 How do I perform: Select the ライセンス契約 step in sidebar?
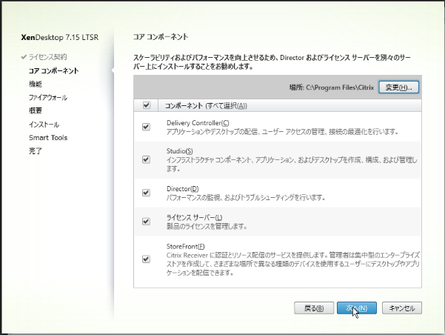[x=48, y=57]
